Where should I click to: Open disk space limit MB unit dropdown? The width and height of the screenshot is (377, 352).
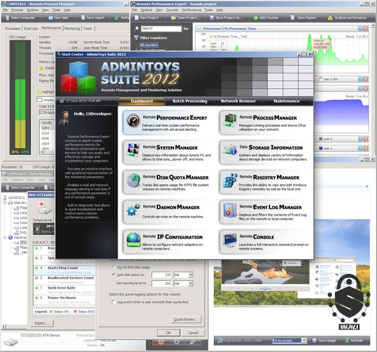[190, 275]
